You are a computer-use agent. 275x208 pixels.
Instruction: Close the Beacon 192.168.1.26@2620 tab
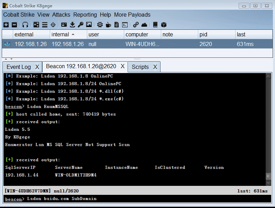point(122,66)
